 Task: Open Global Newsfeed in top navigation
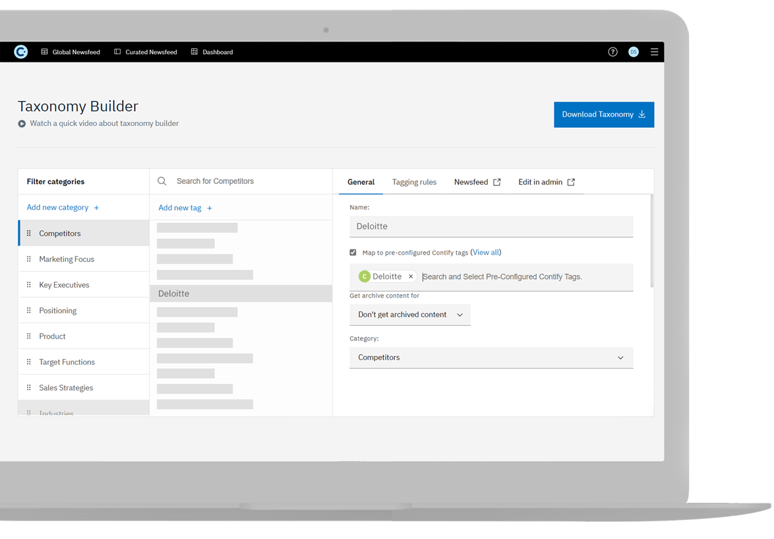pos(71,52)
